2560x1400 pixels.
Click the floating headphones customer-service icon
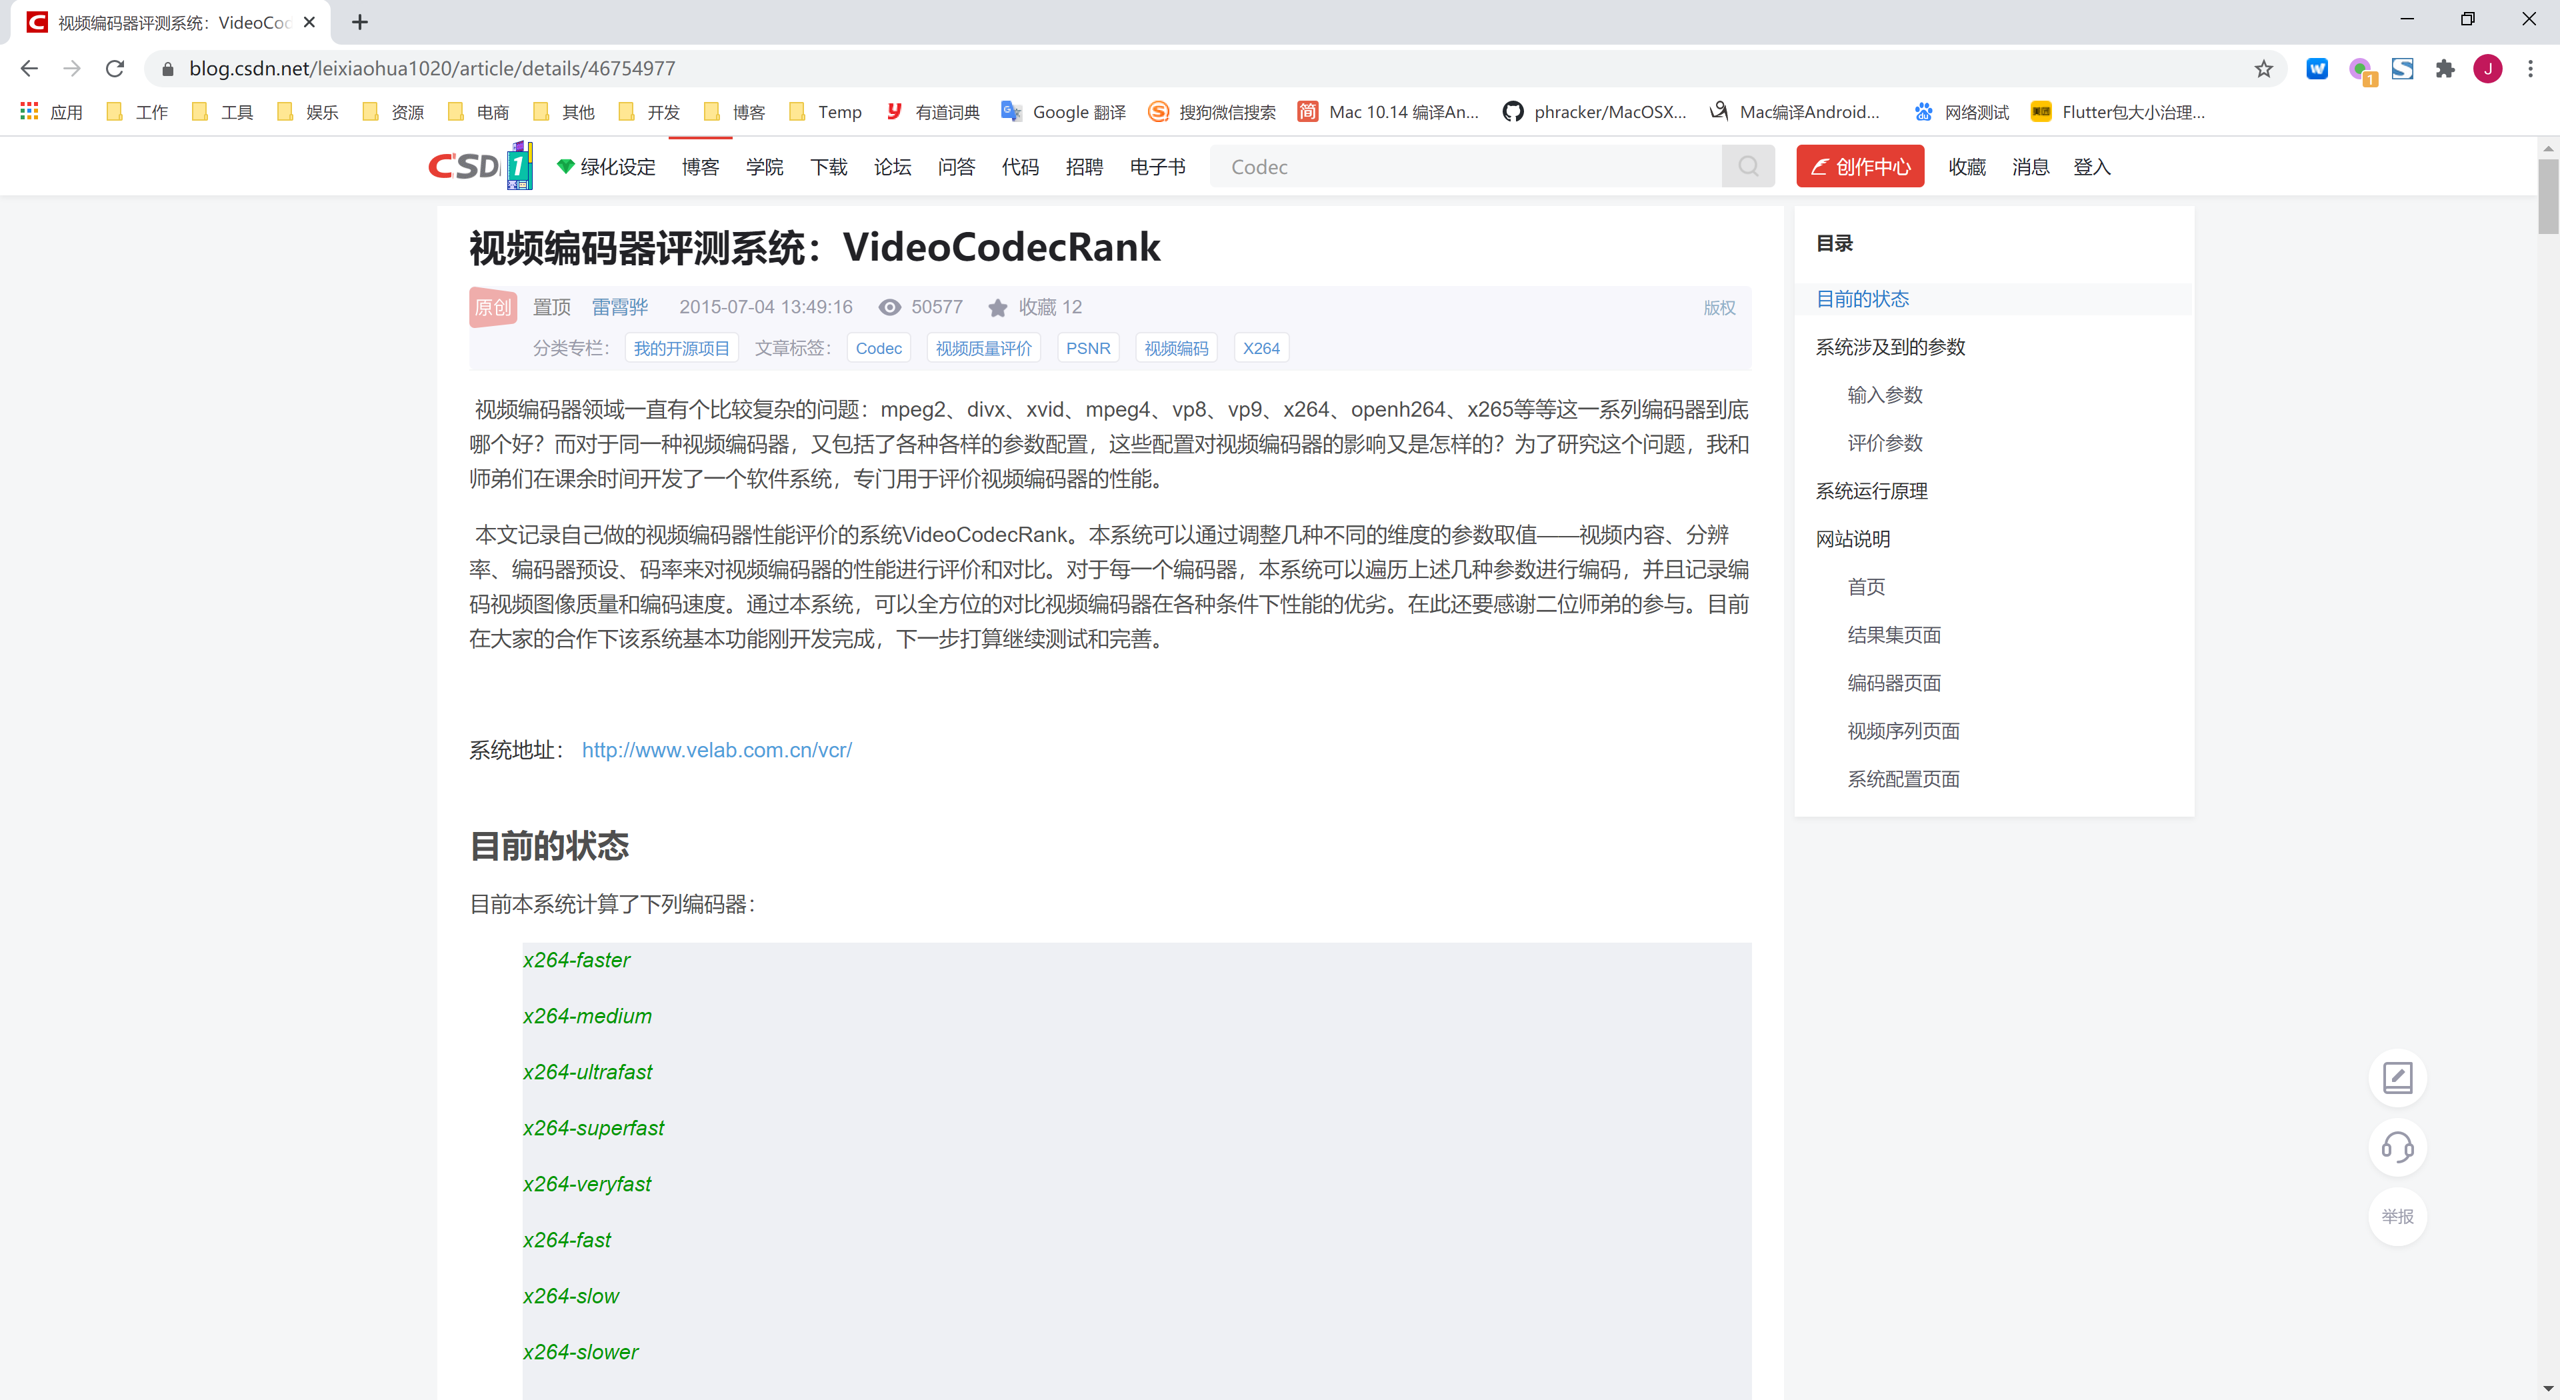[2398, 1147]
